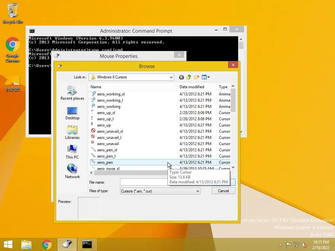
Task: Open the taskbar clock and date
Action: click(x=321, y=245)
